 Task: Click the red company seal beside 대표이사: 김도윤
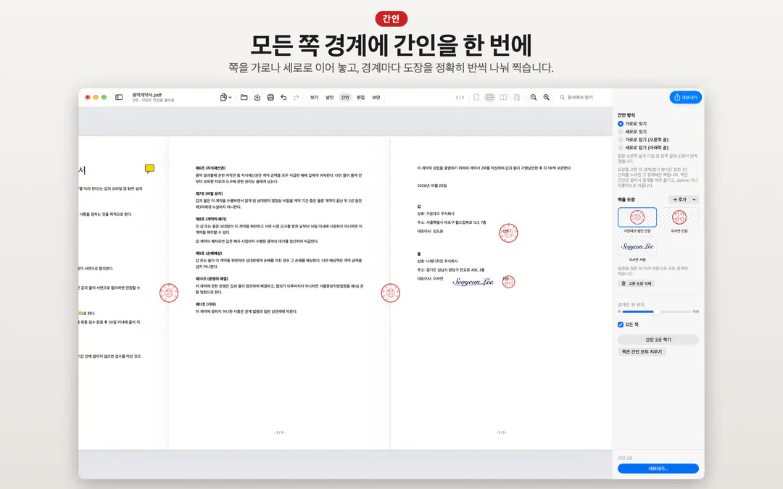pos(508,233)
